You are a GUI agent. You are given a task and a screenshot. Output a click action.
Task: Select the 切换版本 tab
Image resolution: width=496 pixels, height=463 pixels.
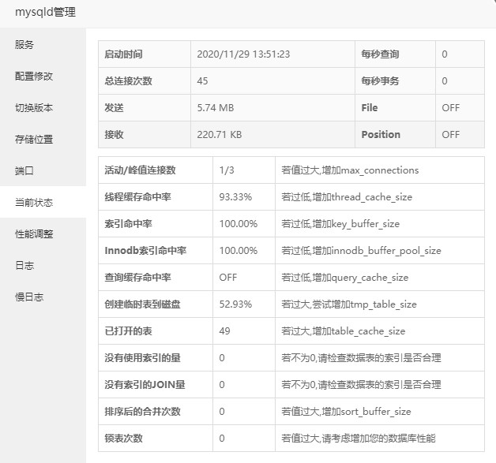[x=43, y=107]
